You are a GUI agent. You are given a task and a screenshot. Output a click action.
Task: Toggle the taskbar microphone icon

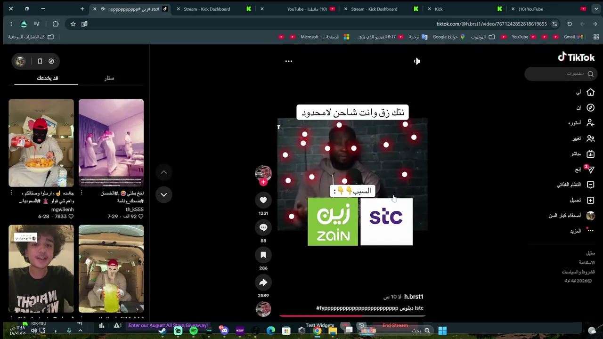[x=69, y=331]
